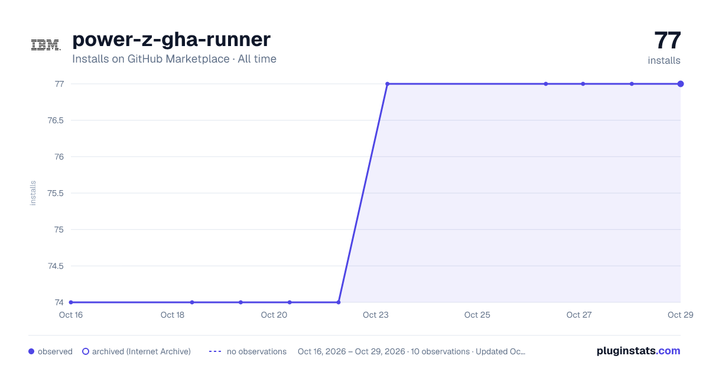Screen dimensions: 709x372
Task: Click the first data point reaching 77
Action: point(388,84)
